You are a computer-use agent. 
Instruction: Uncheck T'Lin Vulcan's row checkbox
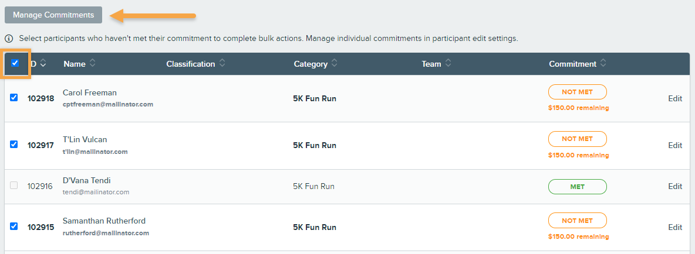[14, 144]
